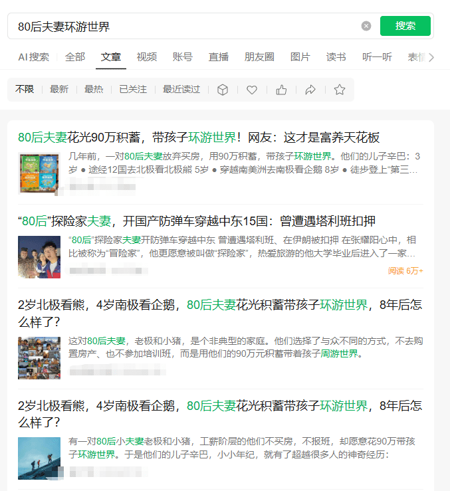Switch to the AI搜索 tab
Screen dimensions: 450x491
tap(33, 57)
